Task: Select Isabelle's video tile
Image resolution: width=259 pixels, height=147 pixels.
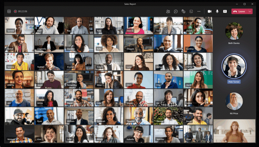Action: [139, 134]
